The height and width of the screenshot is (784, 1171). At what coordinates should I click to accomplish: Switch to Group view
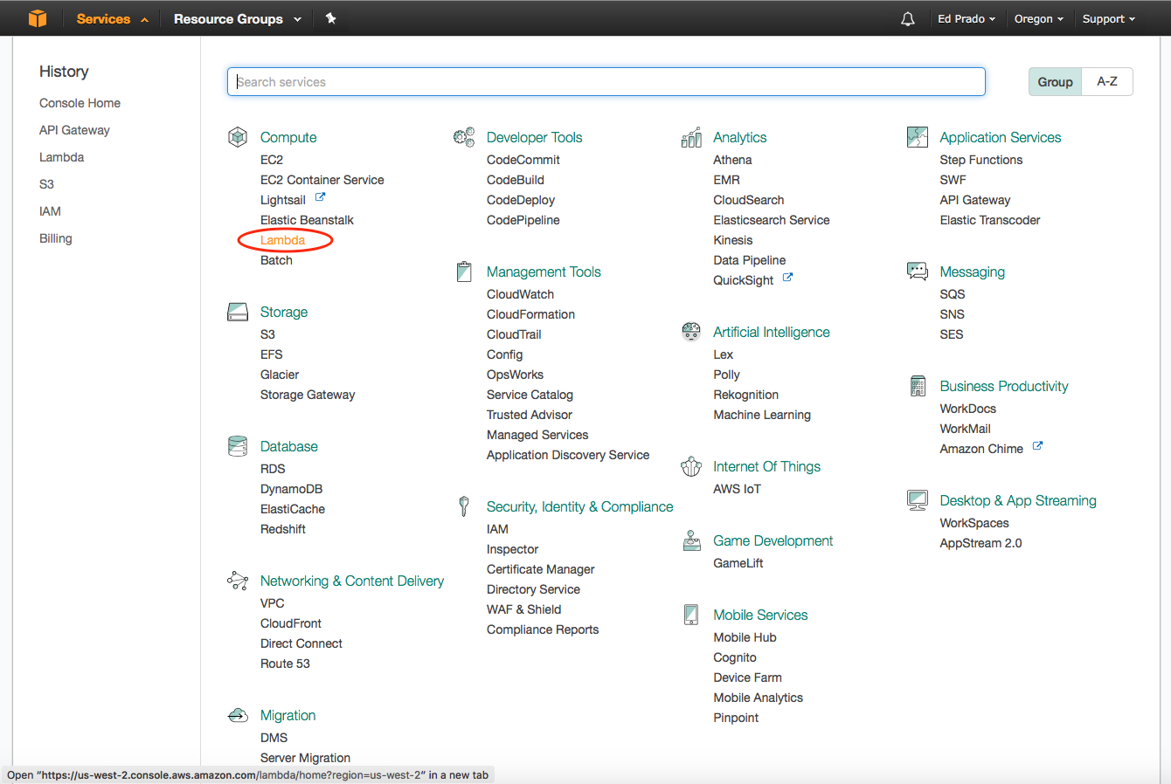click(1055, 82)
